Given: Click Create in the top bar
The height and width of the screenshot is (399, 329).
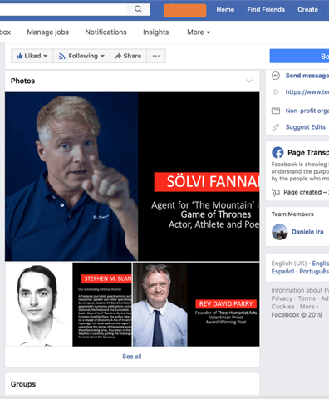Looking at the screenshot, I should tap(307, 10).
